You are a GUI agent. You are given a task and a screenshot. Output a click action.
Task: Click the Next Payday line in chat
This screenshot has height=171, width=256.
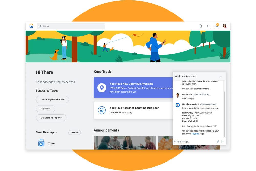199,126
